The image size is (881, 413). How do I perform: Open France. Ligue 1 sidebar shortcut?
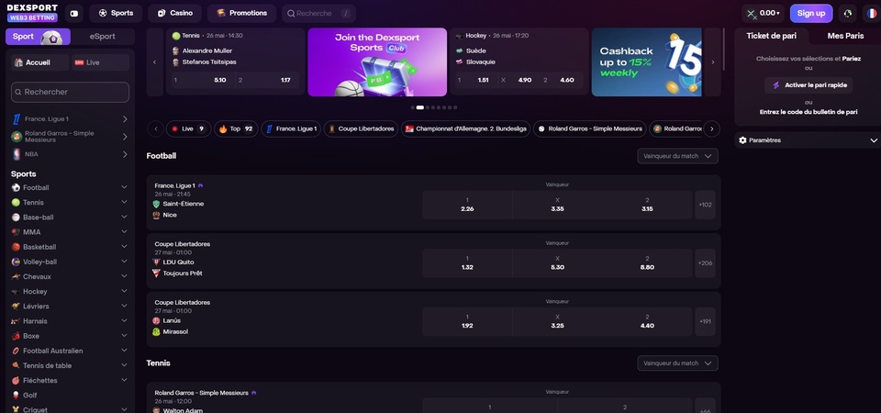click(x=71, y=119)
